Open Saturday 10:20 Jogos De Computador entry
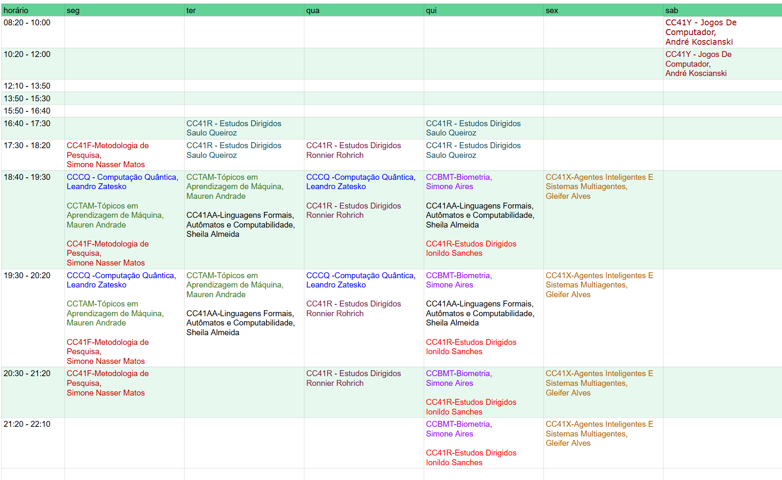The image size is (782, 480). (698, 64)
